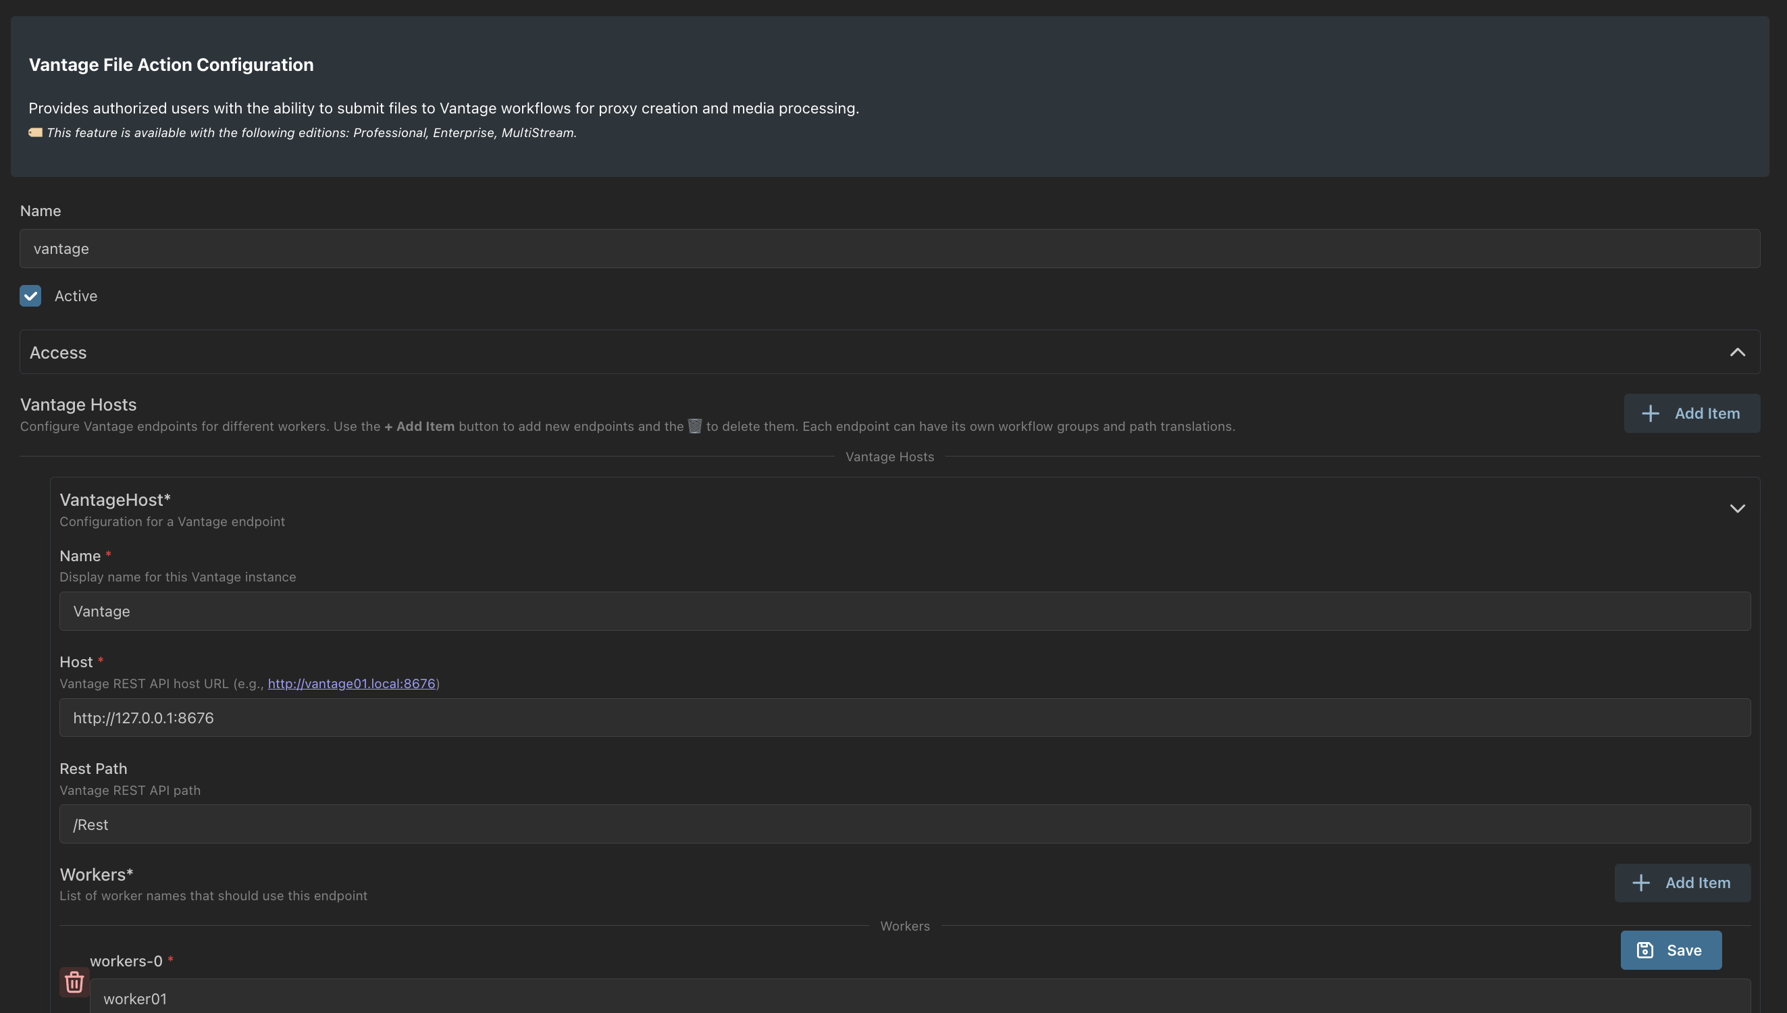The height and width of the screenshot is (1013, 1787).
Task: Select the 'Host' field label
Action: click(x=76, y=663)
